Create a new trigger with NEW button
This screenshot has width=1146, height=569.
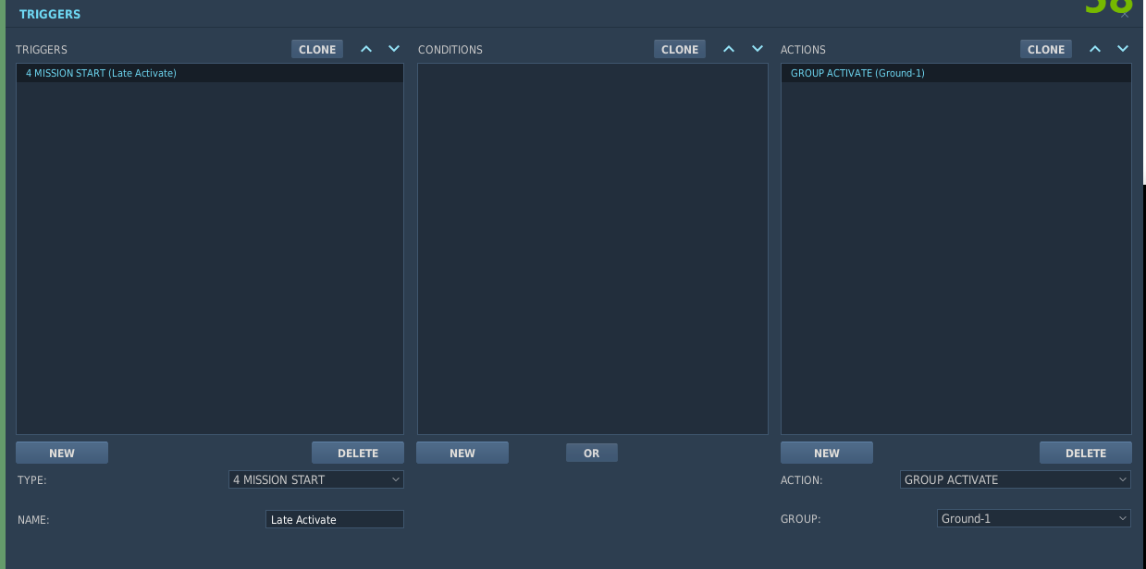coord(62,453)
